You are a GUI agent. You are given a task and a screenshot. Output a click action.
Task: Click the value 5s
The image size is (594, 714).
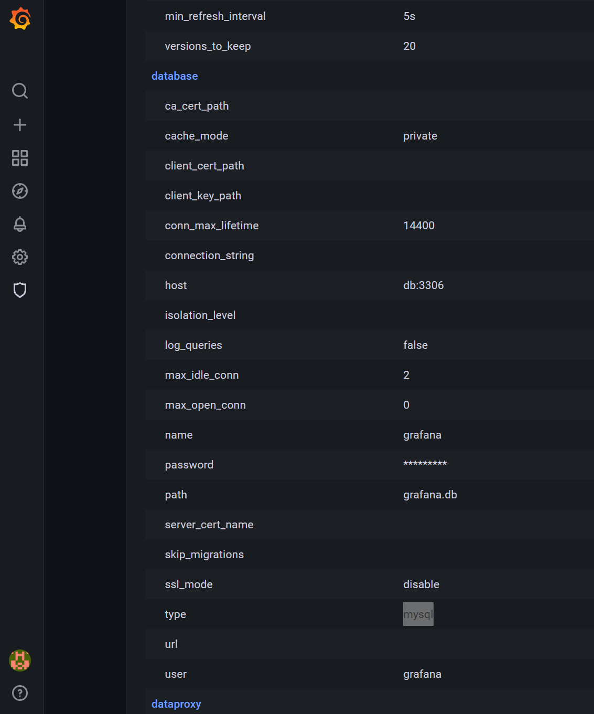click(409, 16)
